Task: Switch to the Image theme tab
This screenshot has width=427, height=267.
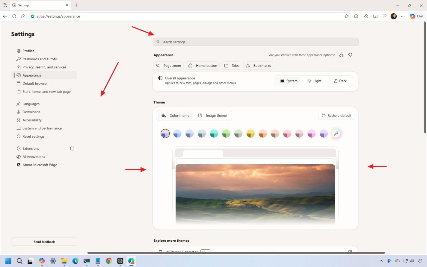Action: pyautogui.click(x=213, y=115)
